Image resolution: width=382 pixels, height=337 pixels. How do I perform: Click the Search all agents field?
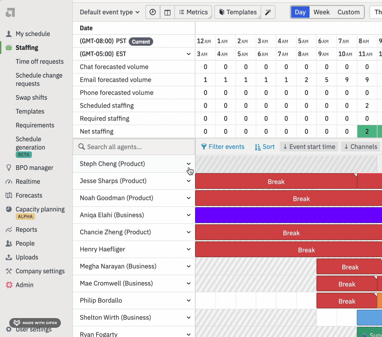click(134, 147)
